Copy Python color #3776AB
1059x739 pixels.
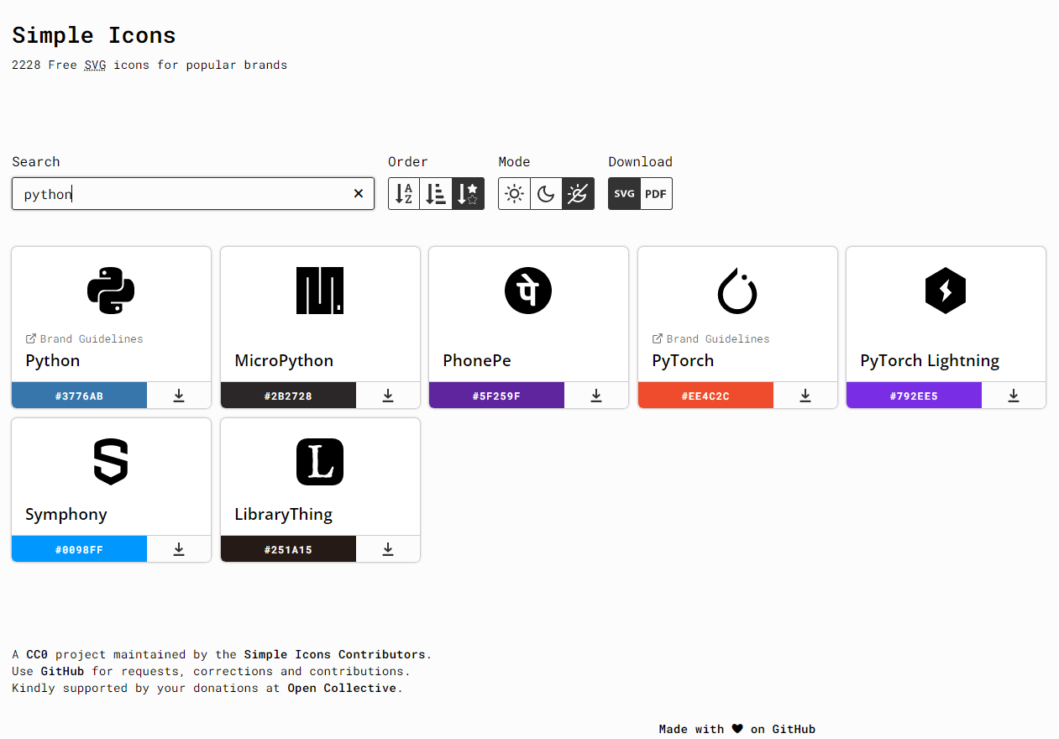pyautogui.click(x=79, y=396)
